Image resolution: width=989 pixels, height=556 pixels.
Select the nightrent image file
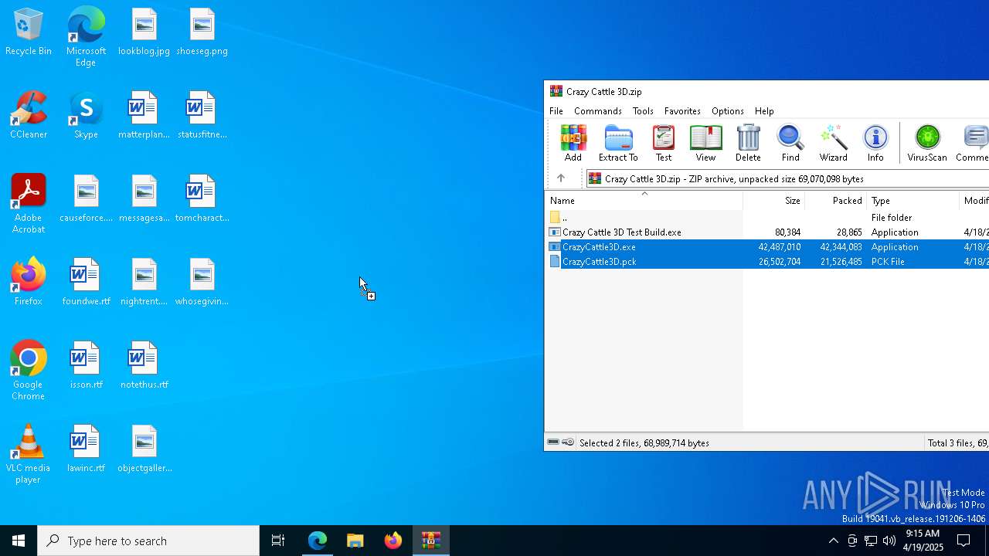[144, 282]
